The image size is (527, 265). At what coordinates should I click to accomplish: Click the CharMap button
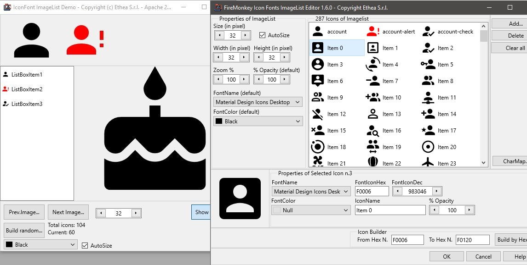click(516, 161)
